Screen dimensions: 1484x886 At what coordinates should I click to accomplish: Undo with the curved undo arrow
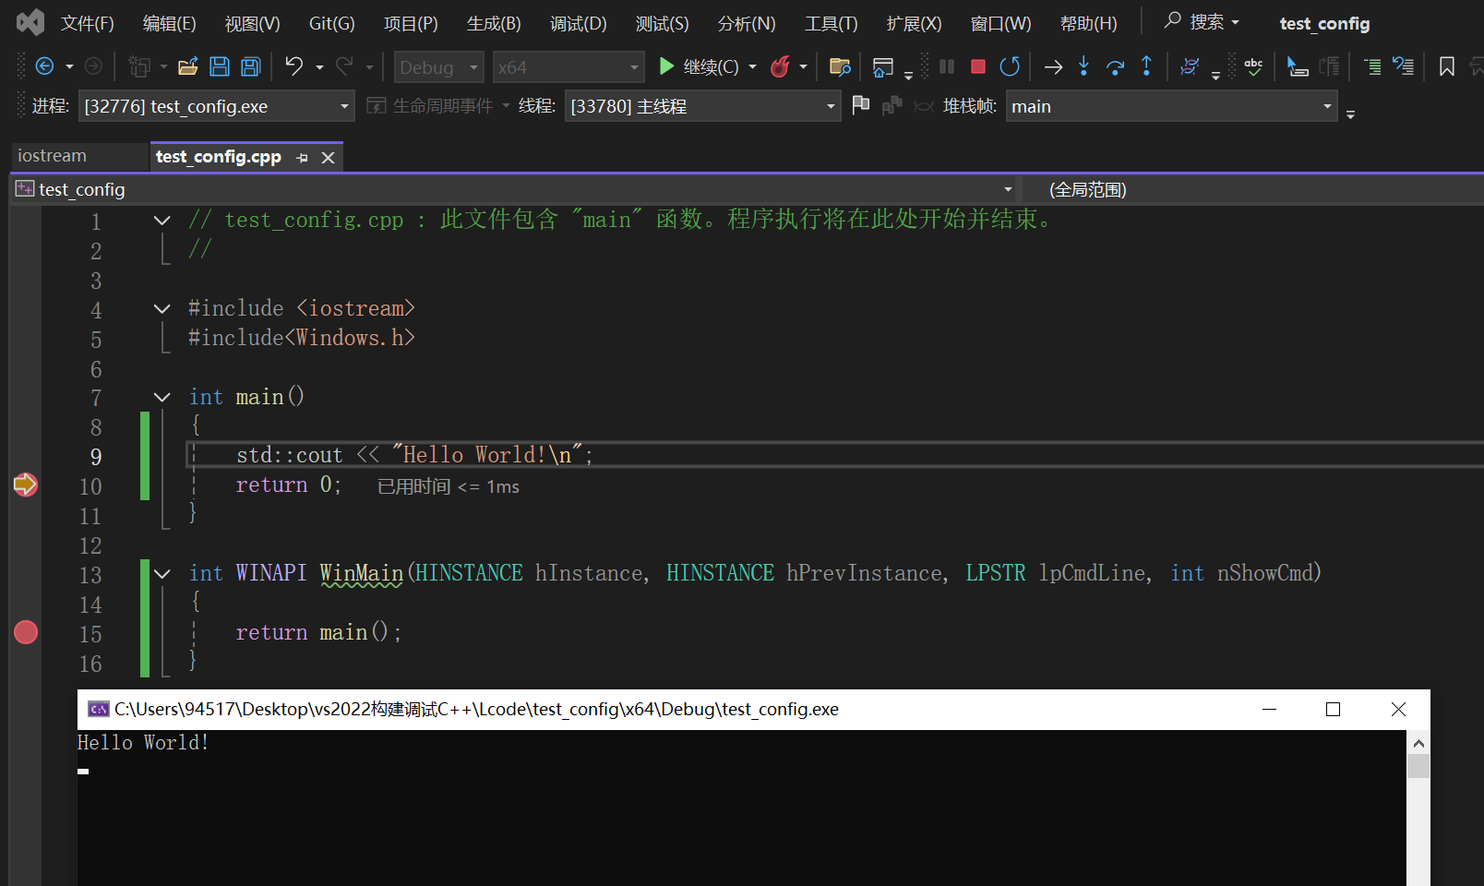point(293,66)
